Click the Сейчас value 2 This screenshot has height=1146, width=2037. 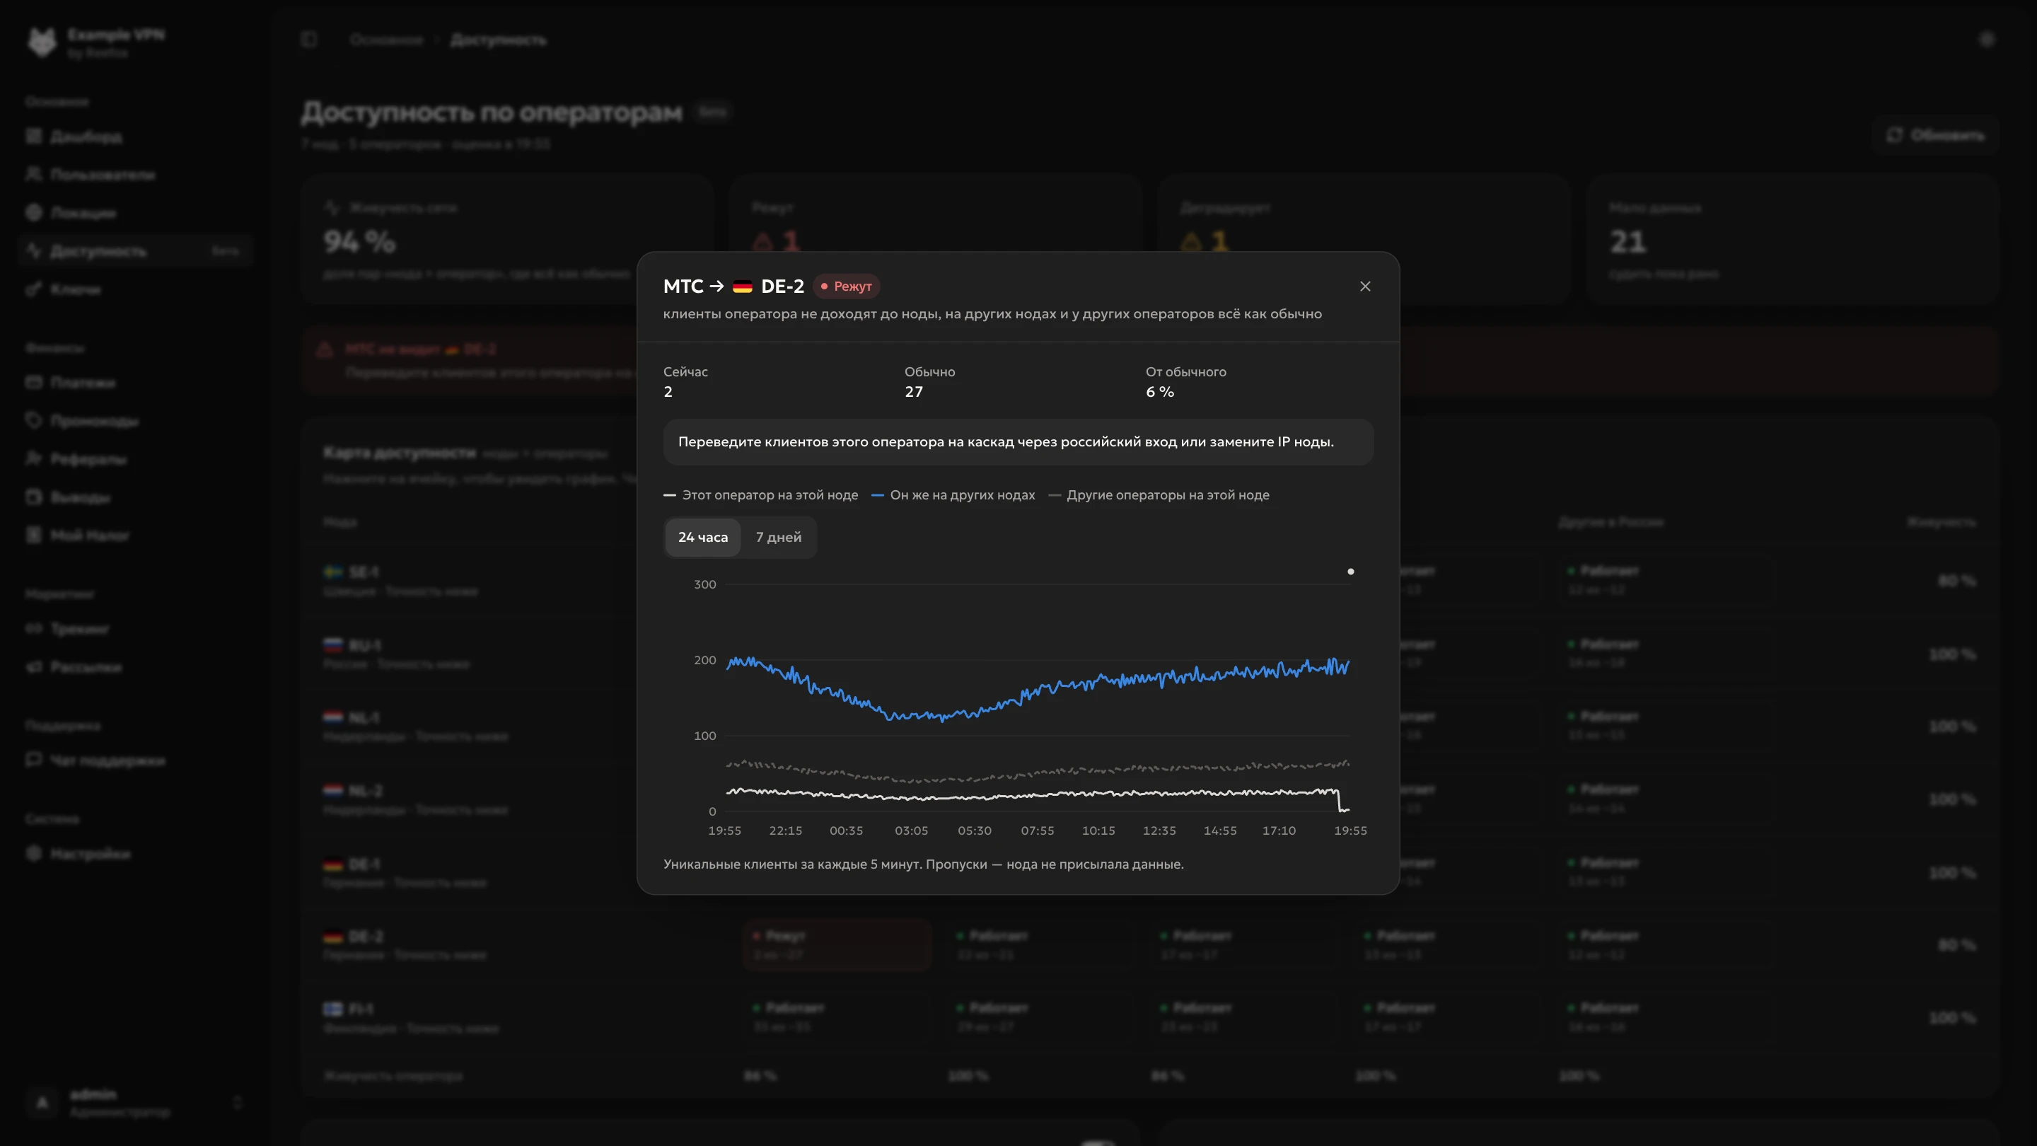(x=668, y=391)
